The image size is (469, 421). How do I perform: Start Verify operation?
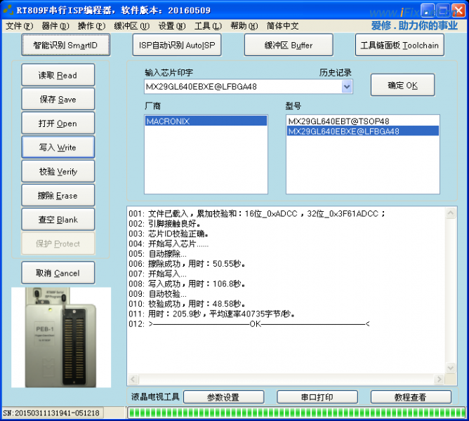click(x=58, y=172)
